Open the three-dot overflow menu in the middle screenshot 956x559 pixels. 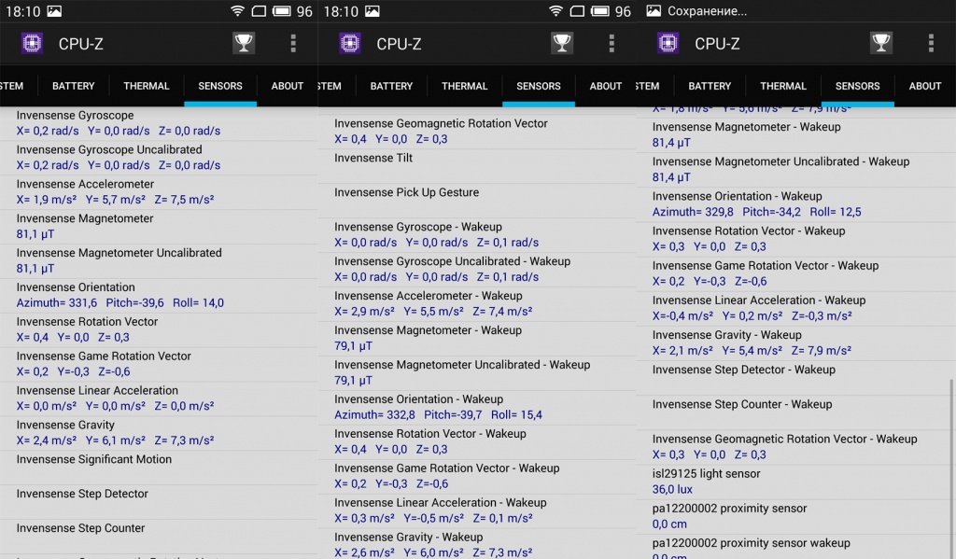click(x=612, y=43)
